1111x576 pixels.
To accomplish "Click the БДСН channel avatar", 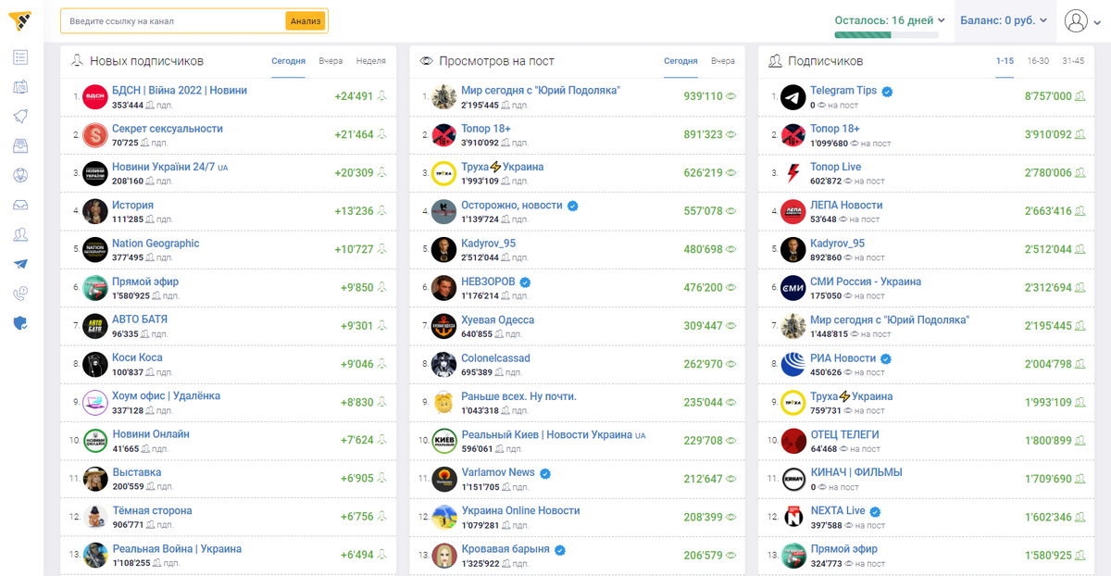I will tap(95, 97).
